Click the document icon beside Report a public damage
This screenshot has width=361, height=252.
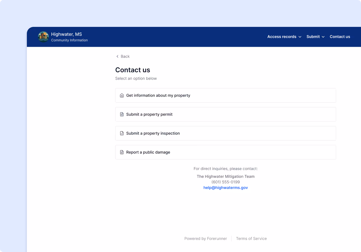point(122,152)
